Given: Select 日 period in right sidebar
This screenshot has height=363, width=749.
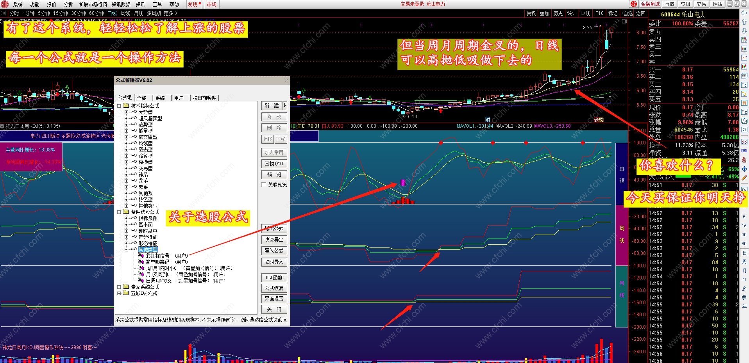Looking at the screenshot, I should point(744,253).
